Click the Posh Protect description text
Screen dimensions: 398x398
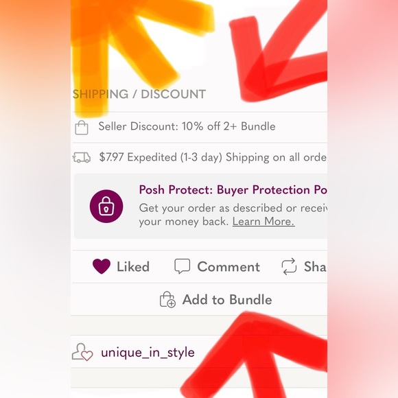click(x=233, y=215)
